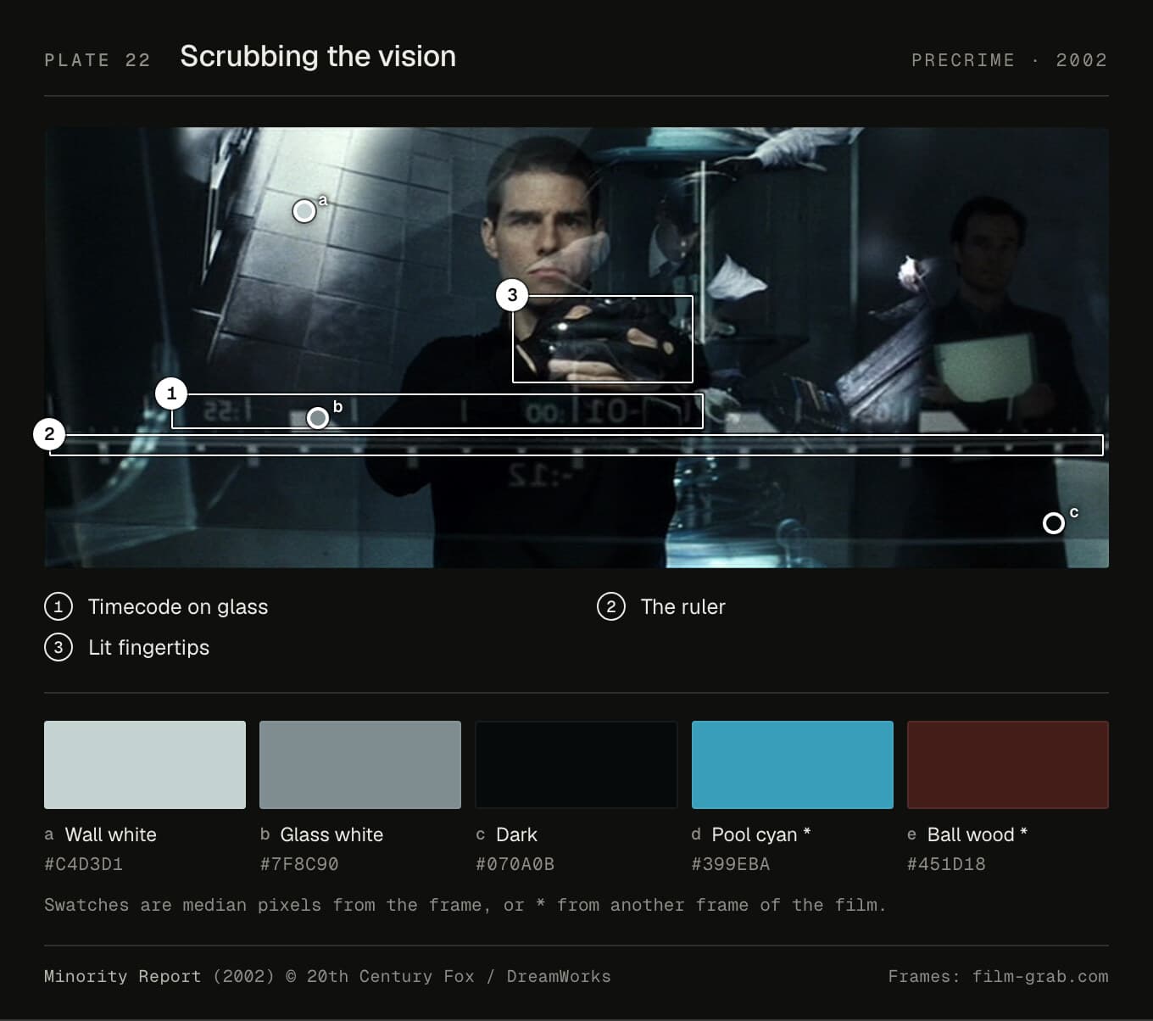The height and width of the screenshot is (1021, 1153).
Task: Pick the Pool cyan color swatch
Action: [x=793, y=765]
